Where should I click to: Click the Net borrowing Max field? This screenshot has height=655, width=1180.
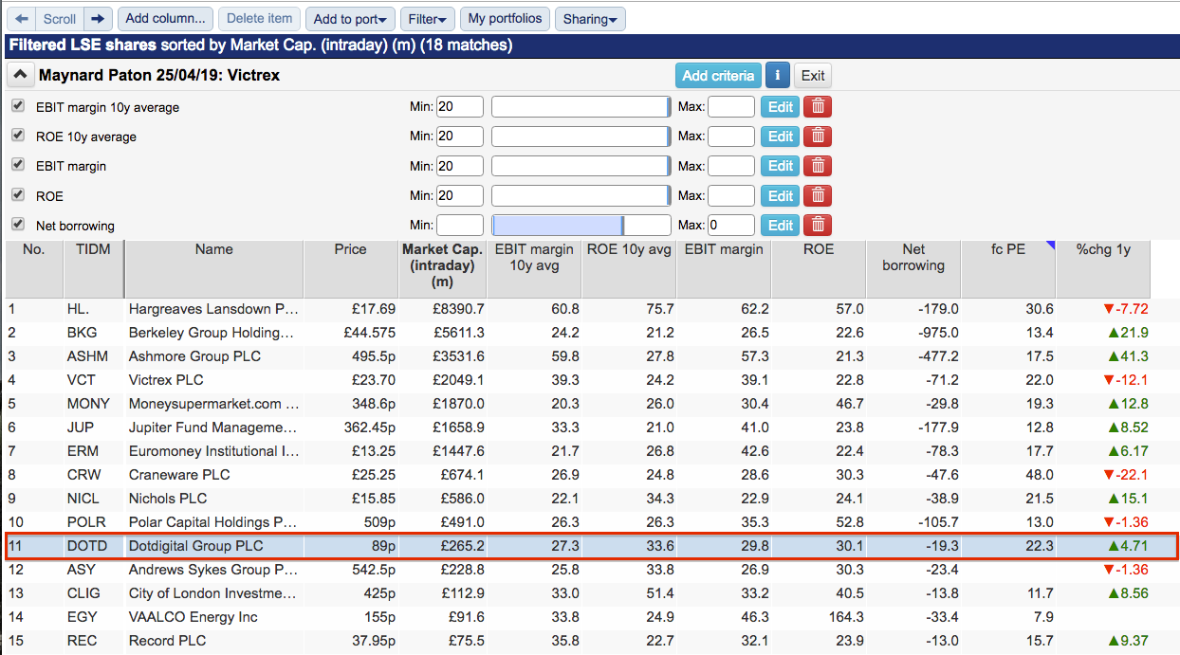point(731,226)
